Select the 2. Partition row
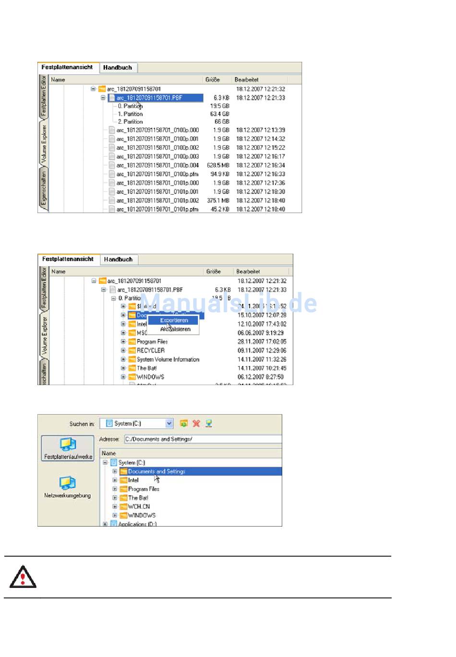 tap(130, 122)
